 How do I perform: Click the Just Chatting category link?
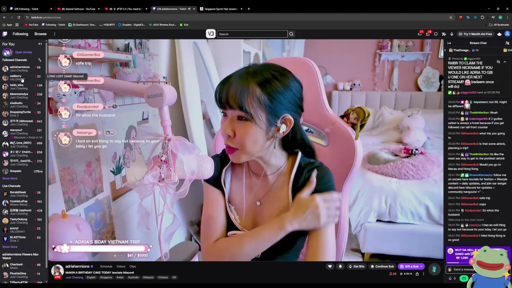coord(74,277)
